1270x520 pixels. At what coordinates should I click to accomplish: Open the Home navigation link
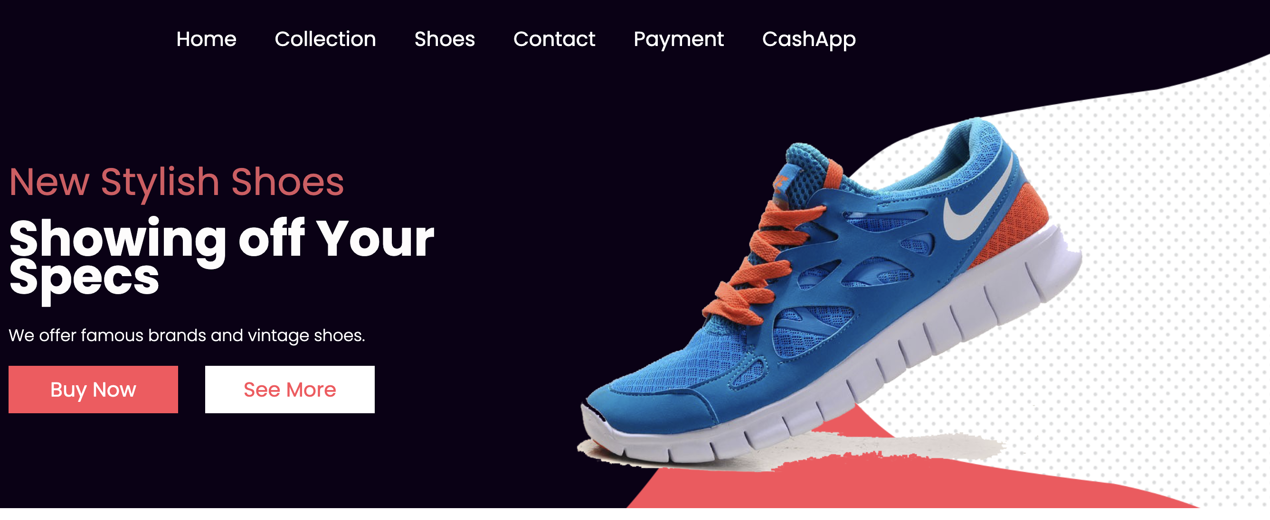pyautogui.click(x=206, y=39)
